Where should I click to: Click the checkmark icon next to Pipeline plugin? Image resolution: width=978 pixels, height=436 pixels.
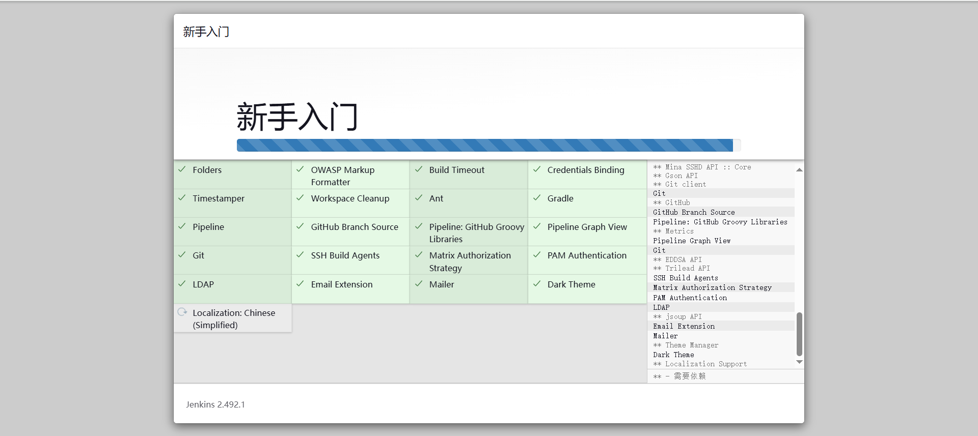tap(182, 226)
